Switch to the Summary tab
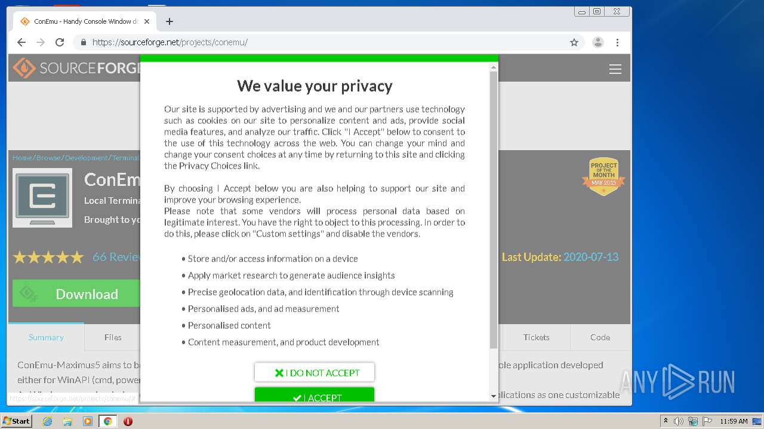 coord(46,337)
